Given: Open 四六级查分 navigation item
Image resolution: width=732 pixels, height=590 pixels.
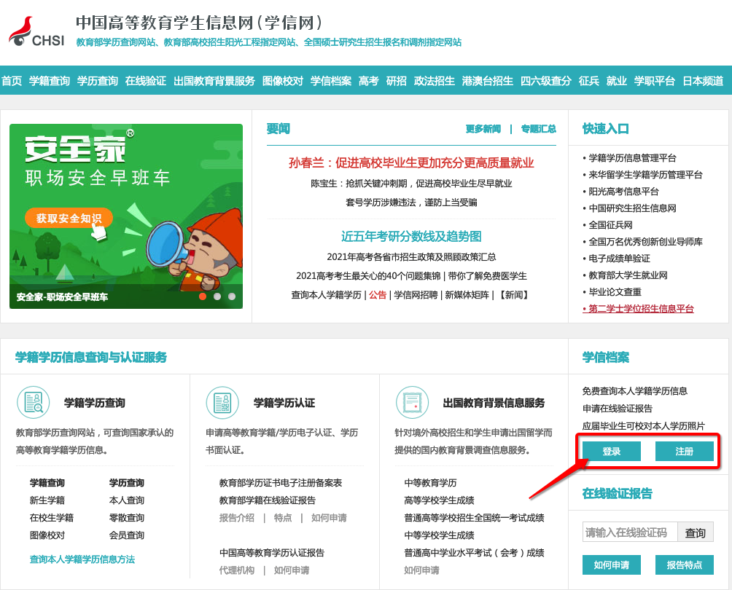Looking at the screenshot, I should 546,81.
